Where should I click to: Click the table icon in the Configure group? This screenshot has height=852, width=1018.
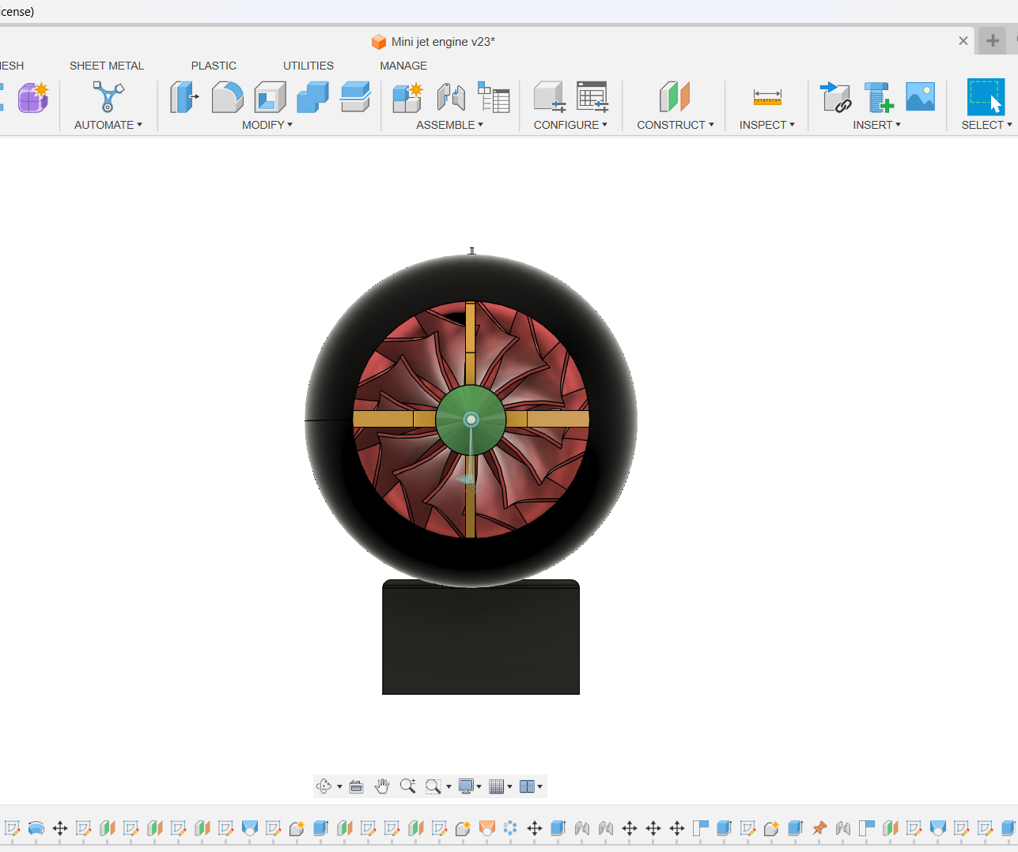tap(592, 97)
